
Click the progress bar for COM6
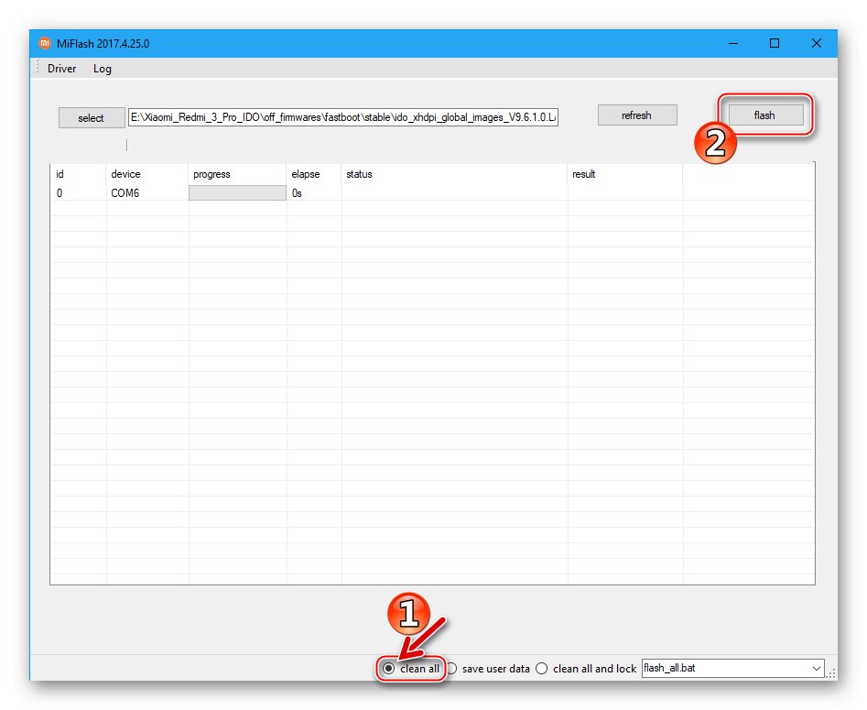tap(237, 192)
